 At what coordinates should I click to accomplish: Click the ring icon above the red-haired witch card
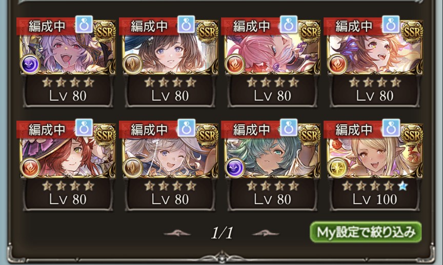(84, 128)
